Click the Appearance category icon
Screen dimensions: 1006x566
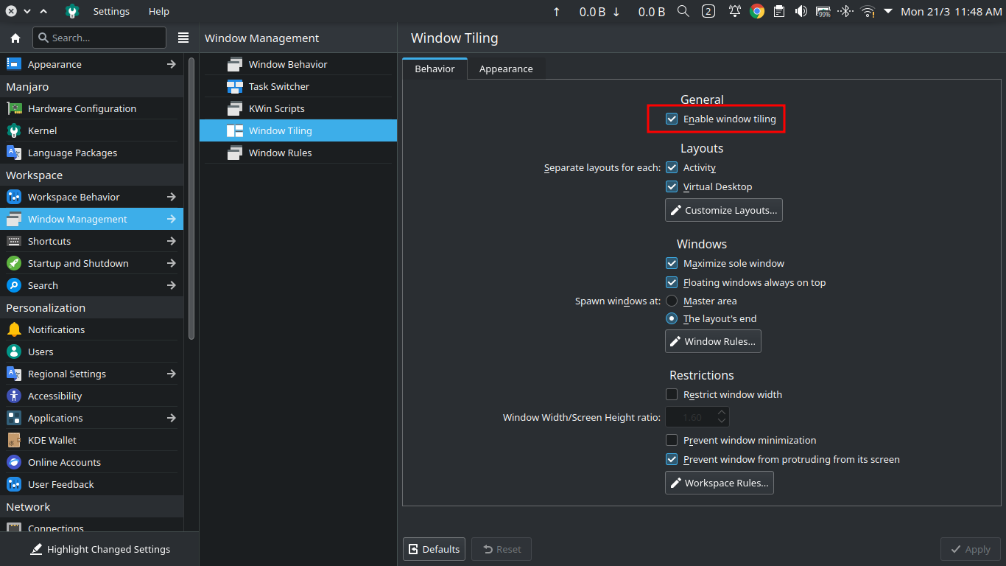(x=14, y=64)
